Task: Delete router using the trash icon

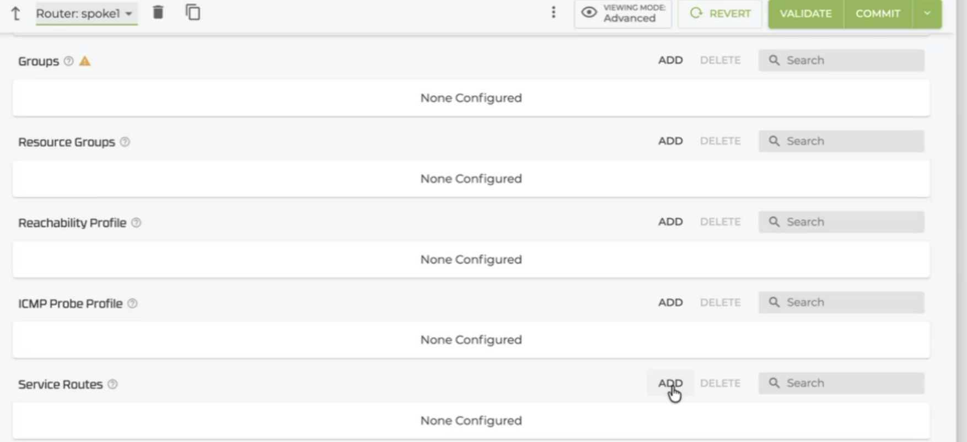Action: click(158, 12)
